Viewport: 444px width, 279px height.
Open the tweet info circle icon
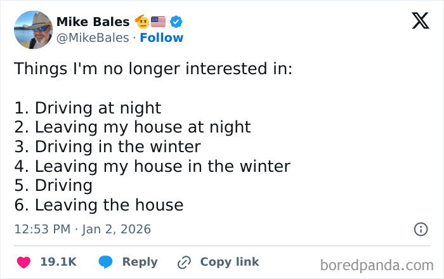[x=421, y=229]
